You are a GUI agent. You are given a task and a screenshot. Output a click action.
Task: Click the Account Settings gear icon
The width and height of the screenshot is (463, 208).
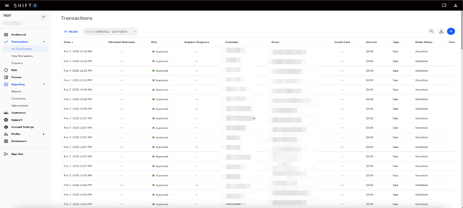(6, 127)
